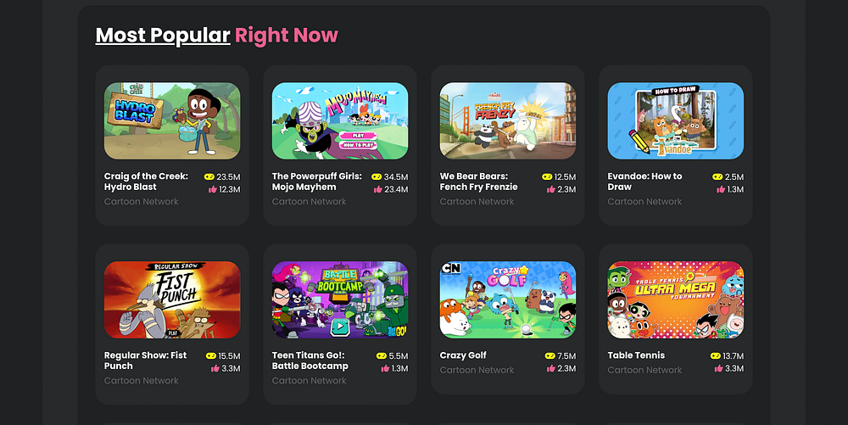Open Powerpuff Girls Mojo Mayhem thumbnail
The width and height of the screenshot is (848, 425).
click(x=340, y=120)
